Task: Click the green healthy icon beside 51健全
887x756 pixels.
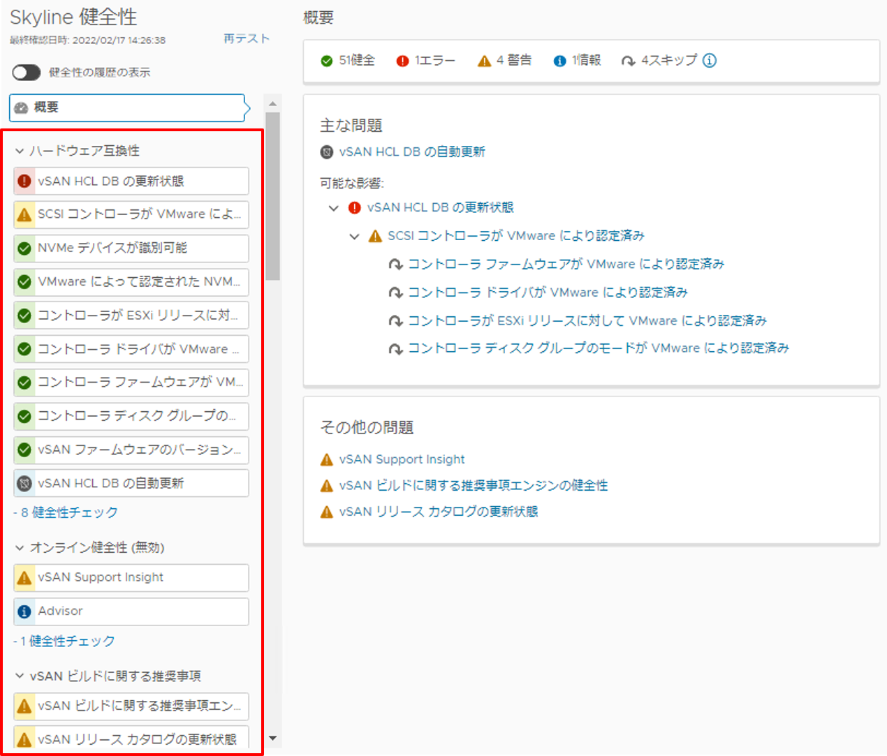Action: [326, 61]
